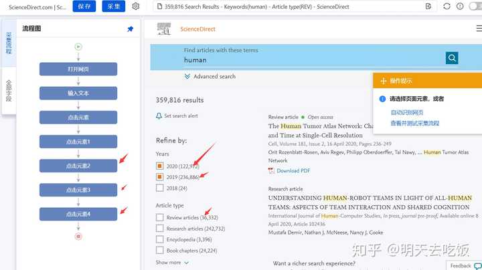Click the ScienceDirect.com tab title

(37, 7)
